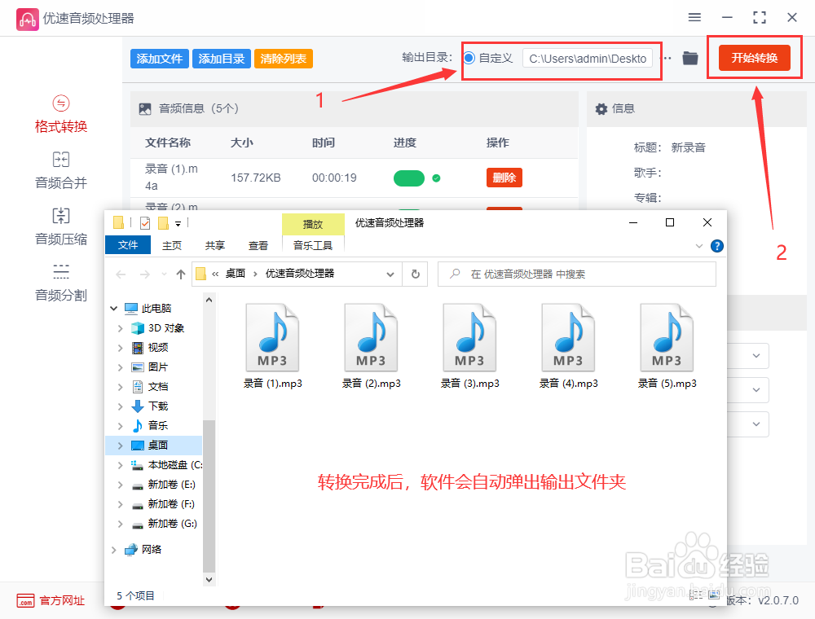The width and height of the screenshot is (815, 619).
Task: Click the properties checkmark icon in Explorer quick access
Action: click(x=145, y=223)
